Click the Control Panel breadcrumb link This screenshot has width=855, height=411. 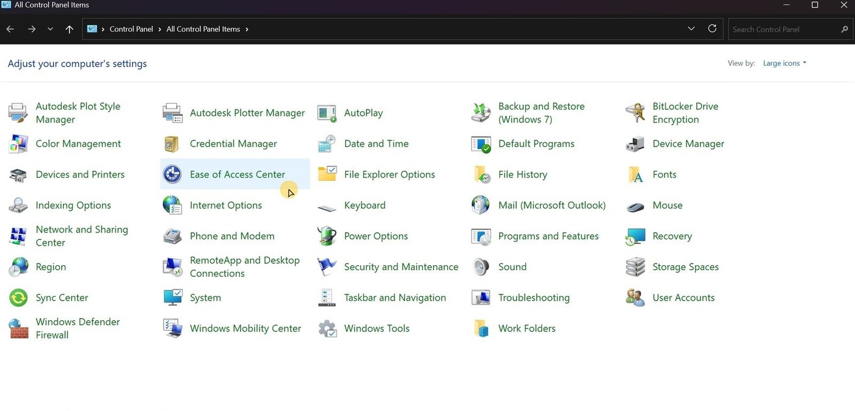pyautogui.click(x=131, y=29)
